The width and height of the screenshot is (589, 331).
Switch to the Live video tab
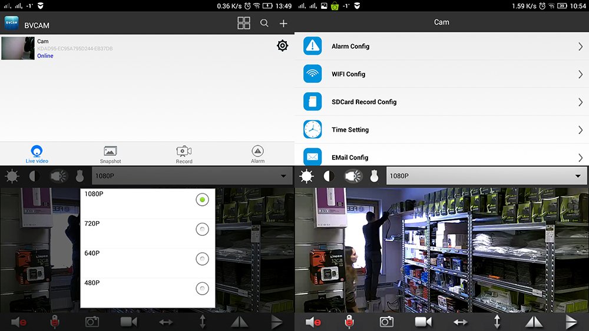tap(37, 154)
